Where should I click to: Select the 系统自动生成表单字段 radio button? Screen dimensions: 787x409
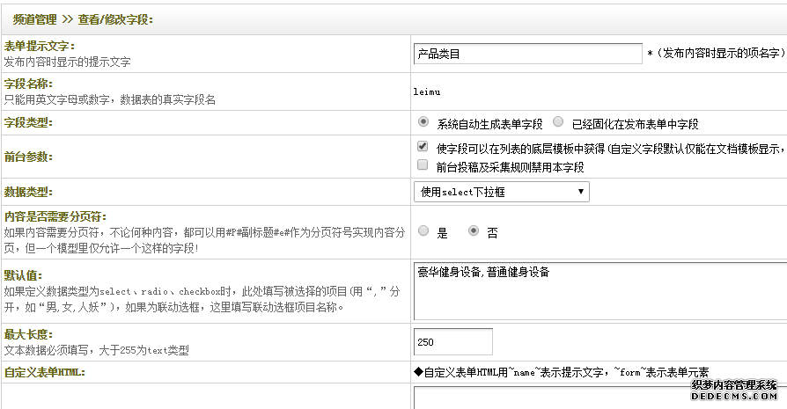423,122
